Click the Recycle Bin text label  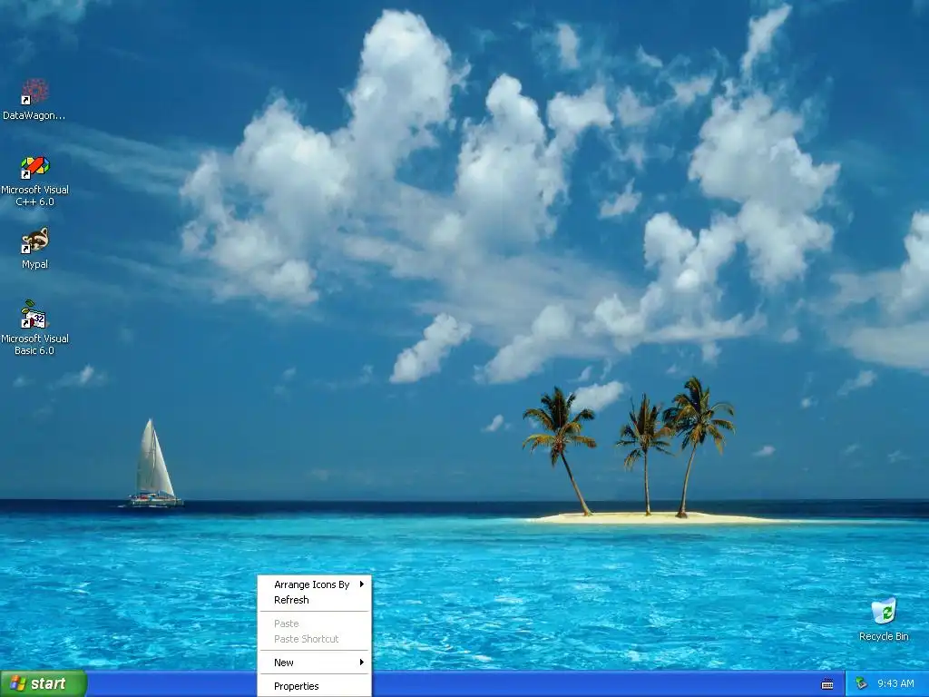click(x=884, y=636)
